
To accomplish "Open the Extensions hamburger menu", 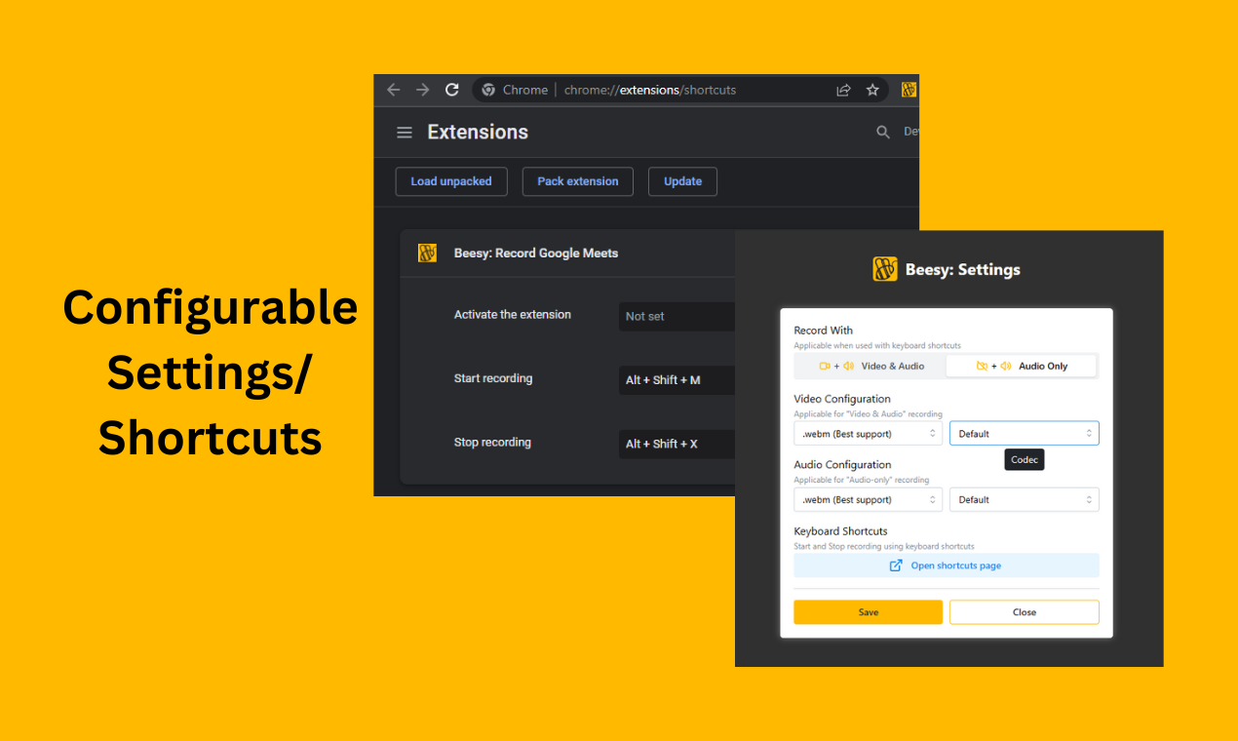I will point(405,133).
